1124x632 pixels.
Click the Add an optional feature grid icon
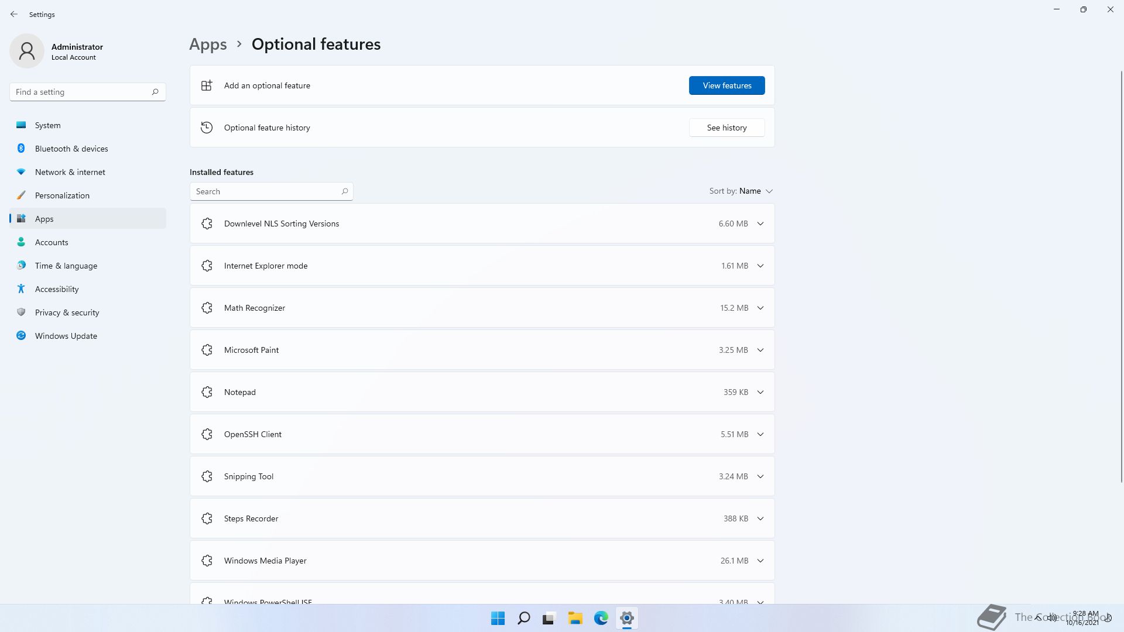click(x=207, y=85)
